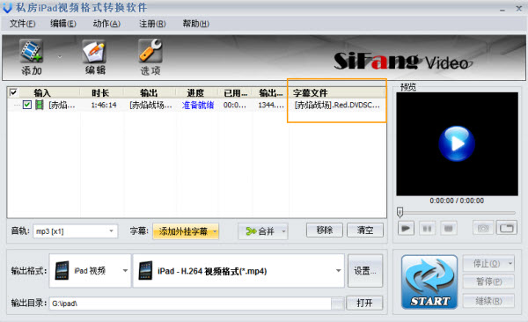Close the 私房iPad视频格式转换软件 window
This screenshot has width=528, height=322.
pos(519,9)
